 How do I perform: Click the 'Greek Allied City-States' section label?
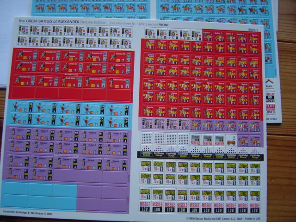67,156
